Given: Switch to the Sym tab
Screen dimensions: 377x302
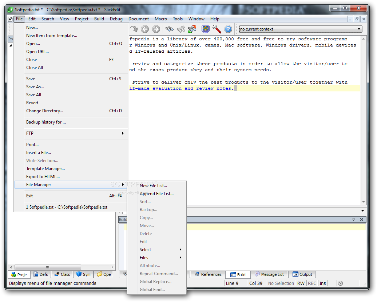Looking at the screenshot, I should tap(83, 274).
